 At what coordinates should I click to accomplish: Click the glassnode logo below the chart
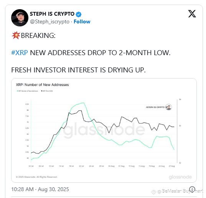tap(180, 177)
